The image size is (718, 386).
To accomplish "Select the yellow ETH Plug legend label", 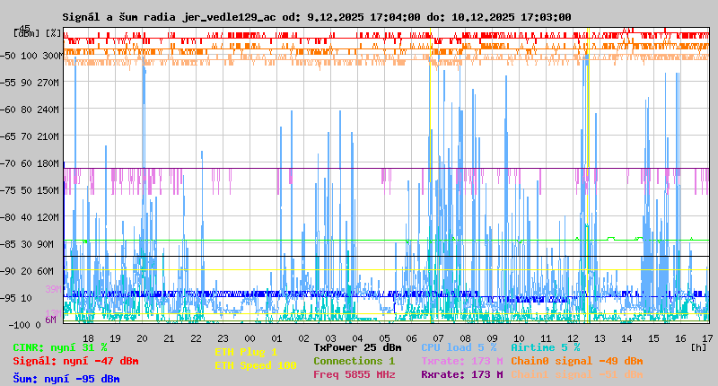I will click(246, 352).
